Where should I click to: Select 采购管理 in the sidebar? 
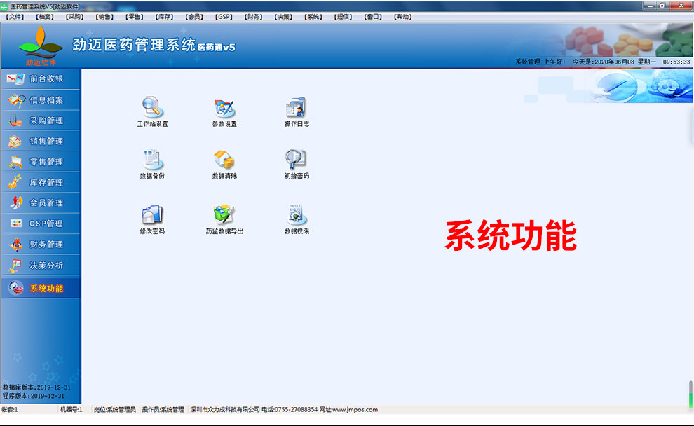click(40, 121)
